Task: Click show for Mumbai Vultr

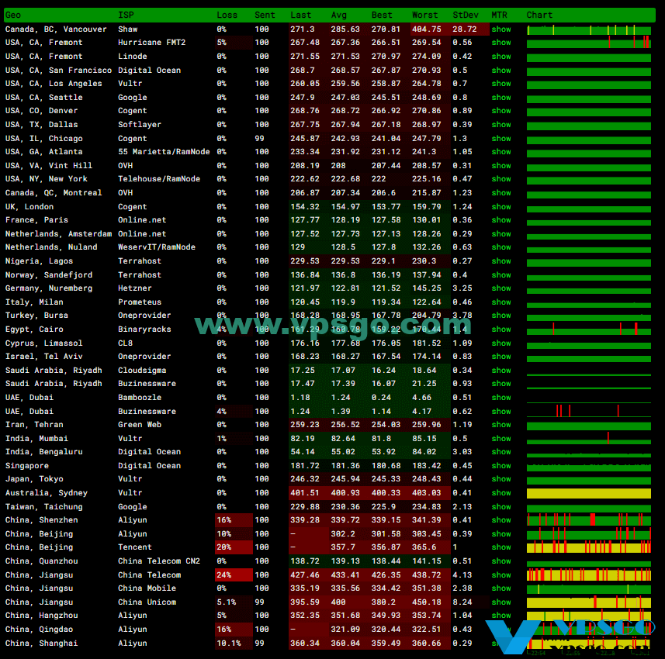Action: (x=500, y=439)
